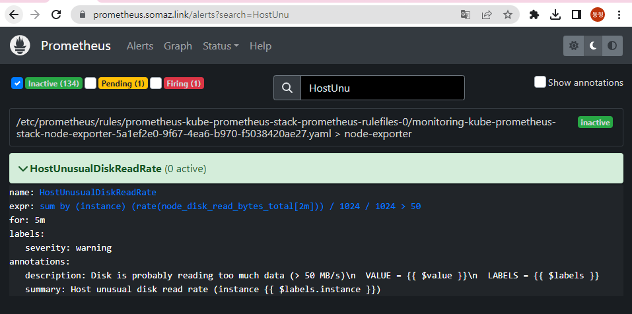Click the padlock site info icon
This screenshot has height=314, width=632.
[x=83, y=15]
